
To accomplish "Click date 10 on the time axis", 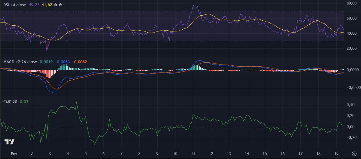I will [175, 153].
